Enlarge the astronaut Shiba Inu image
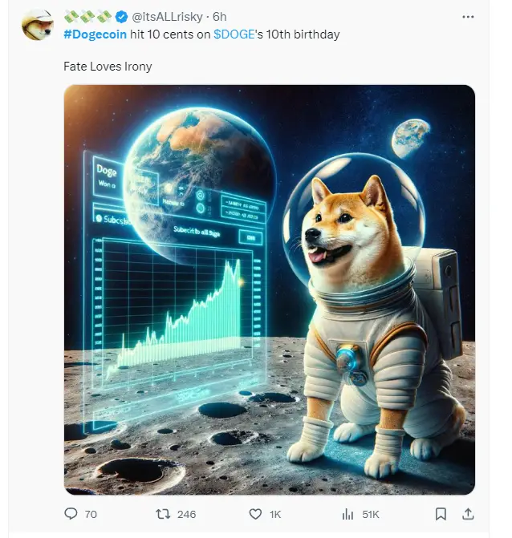The height and width of the screenshot is (538, 512). tap(269, 289)
